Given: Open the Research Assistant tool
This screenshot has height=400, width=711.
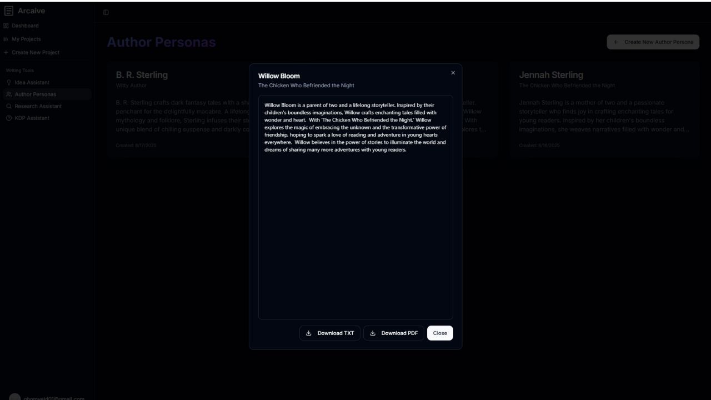Looking at the screenshot, I should point(34,106).
